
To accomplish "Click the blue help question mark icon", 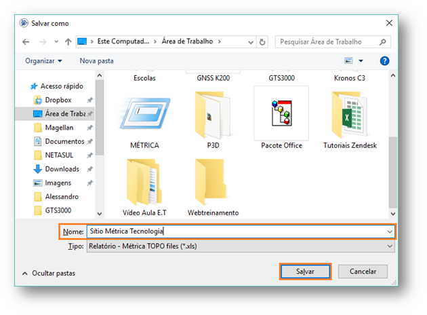I will [384, 60].
